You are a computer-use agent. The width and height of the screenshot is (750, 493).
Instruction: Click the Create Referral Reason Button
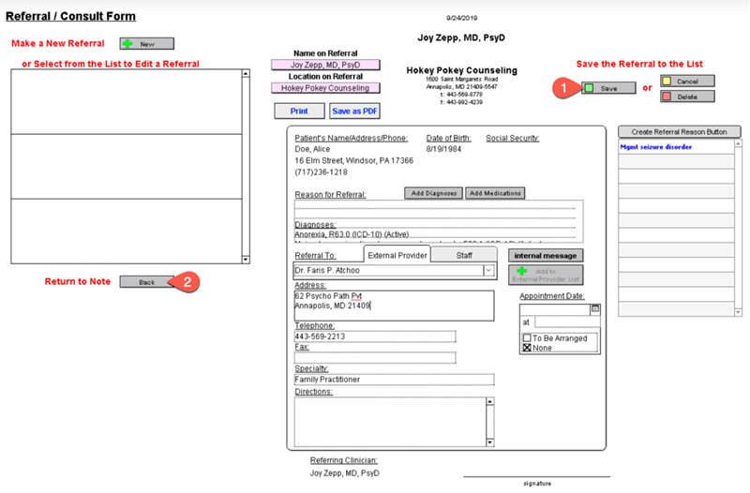[x=680, y=132]
